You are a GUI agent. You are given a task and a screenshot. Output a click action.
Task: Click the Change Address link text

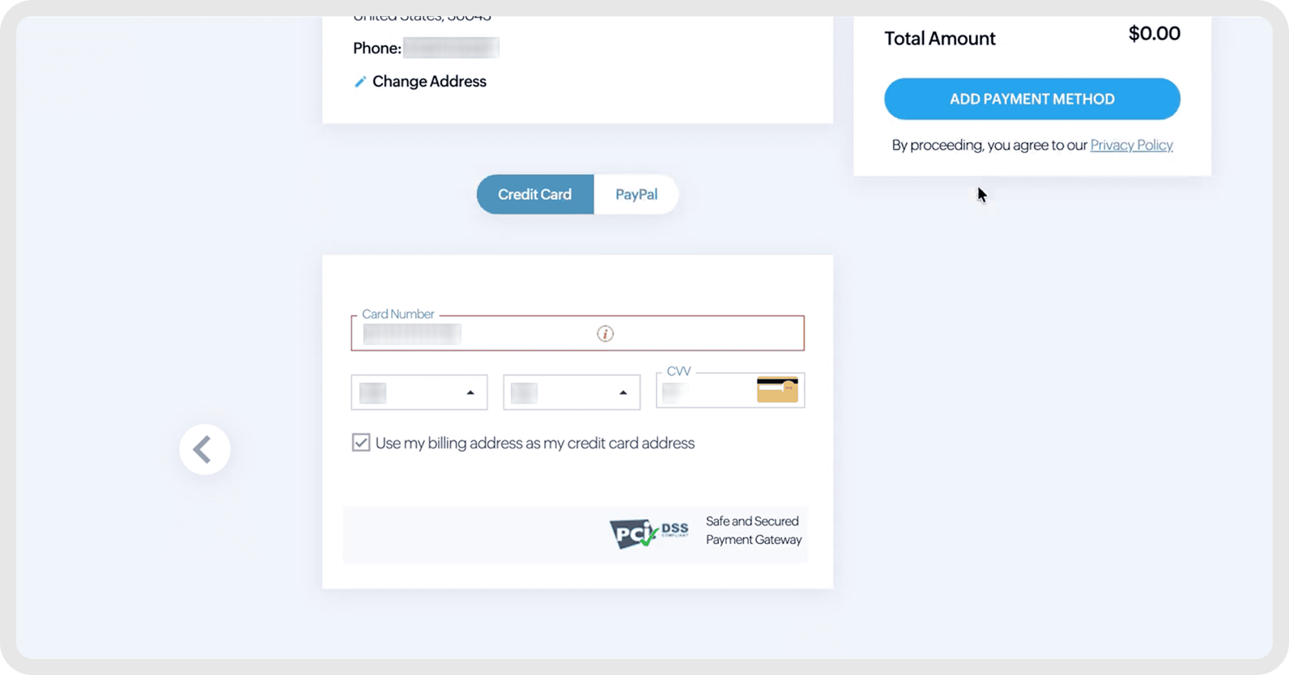(x=429, y=82)
